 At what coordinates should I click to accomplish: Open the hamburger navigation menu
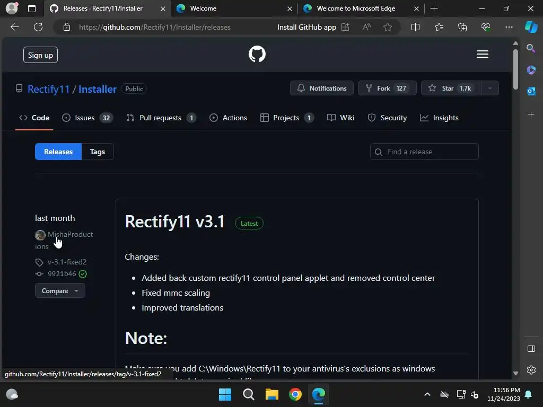click(x=483, y=54)
